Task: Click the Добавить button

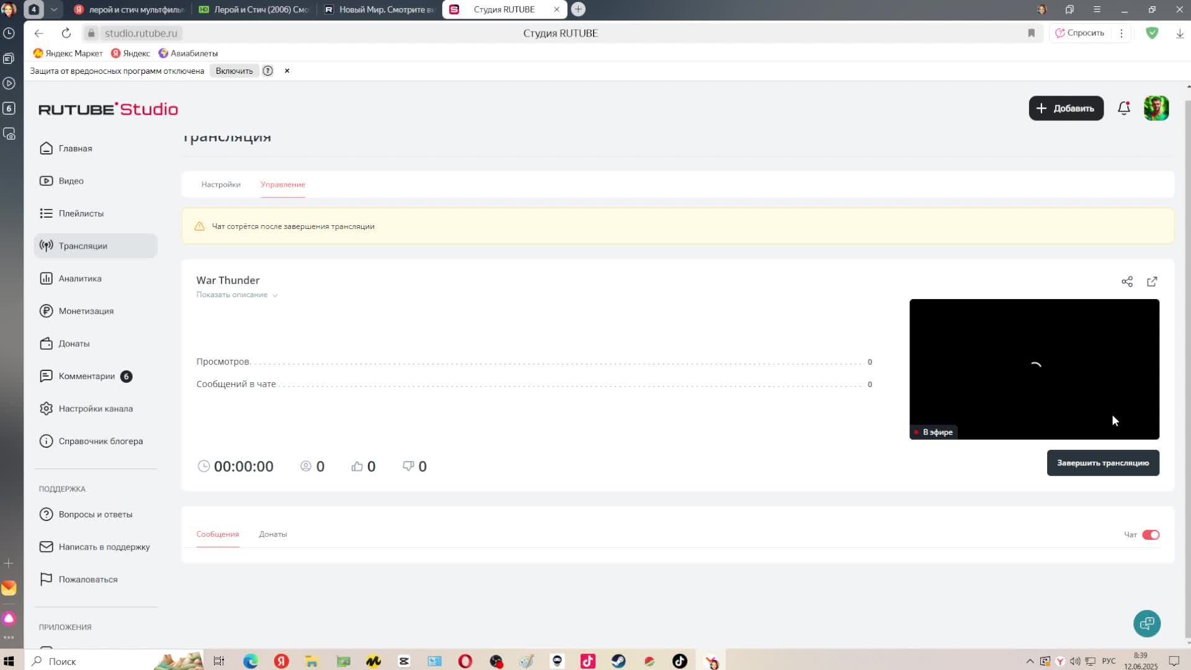Action: [1066, 109]
